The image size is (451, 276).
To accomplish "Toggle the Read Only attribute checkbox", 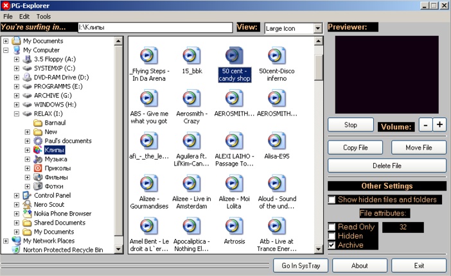I will pos(332,227).
